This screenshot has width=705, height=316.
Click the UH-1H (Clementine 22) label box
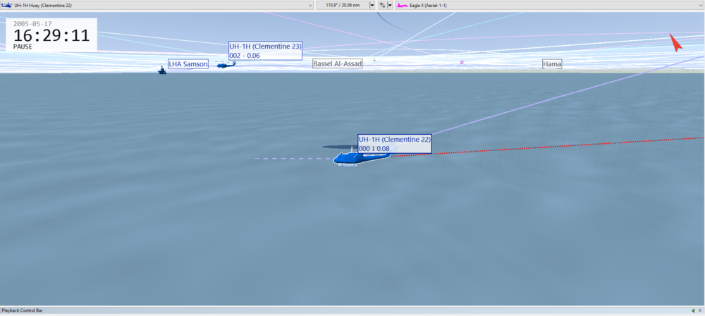[x=395, y=144]
